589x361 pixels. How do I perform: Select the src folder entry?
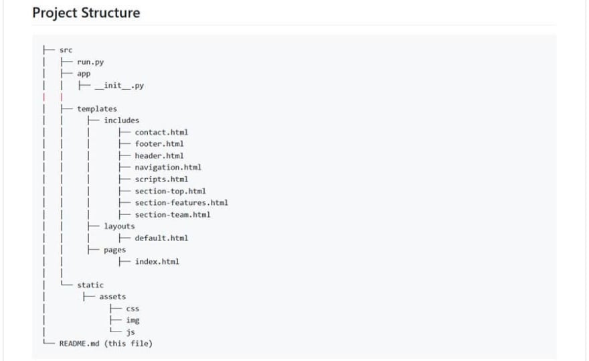click(66, 50)
